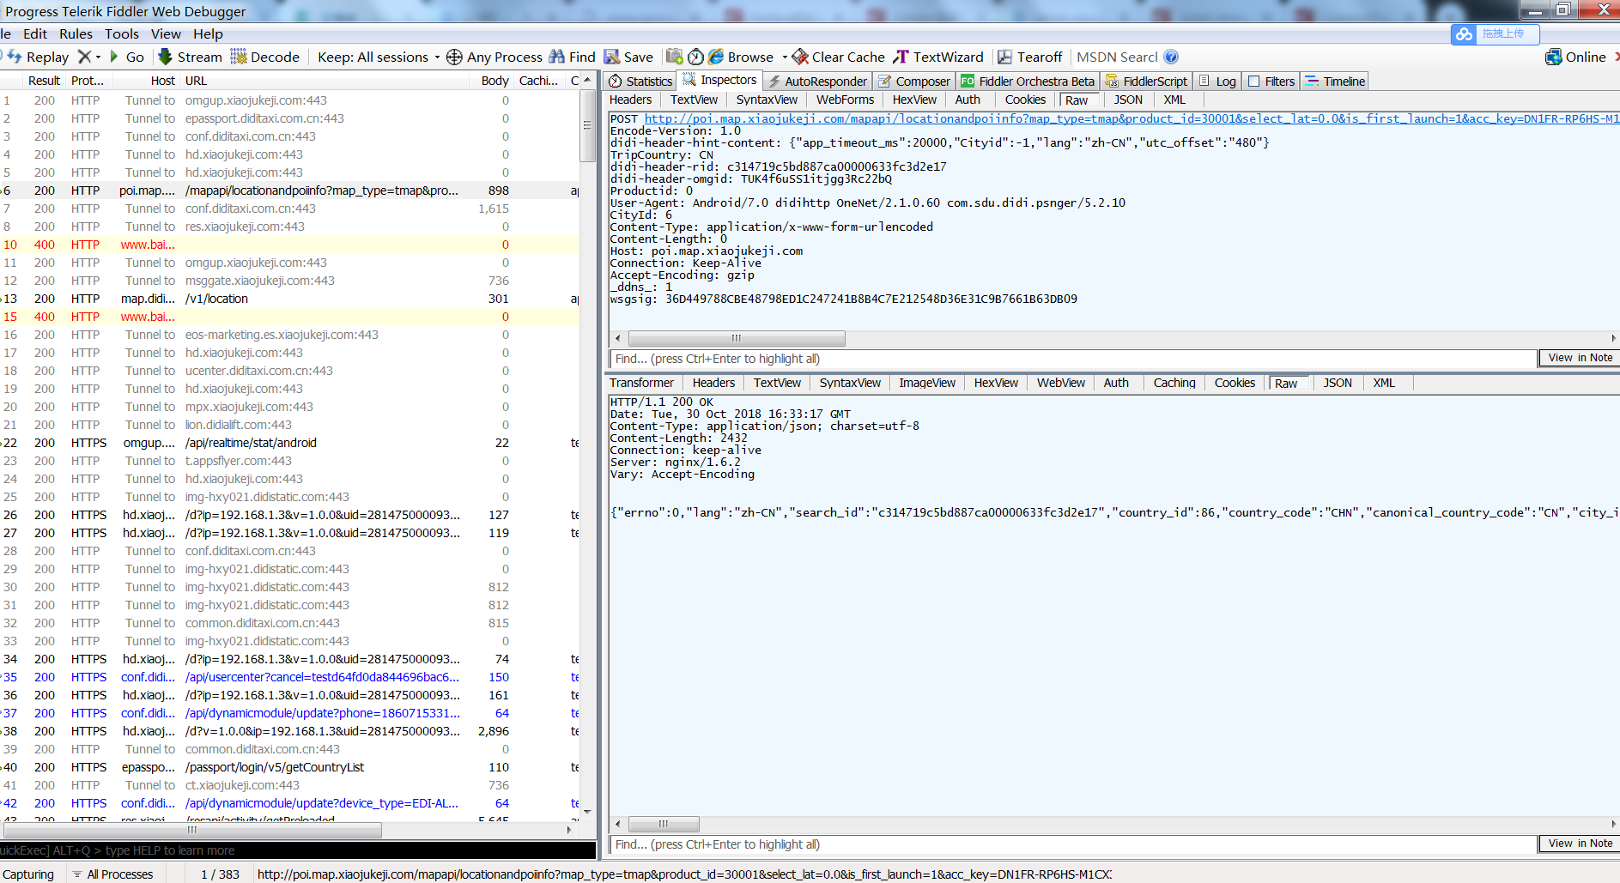Click the Clear Cache icon
This screenshot has height=883, width=1620.
[x=800, y=57]
